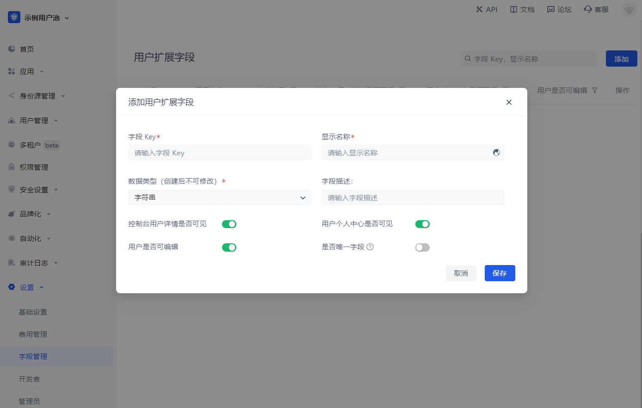
Task: Toggle off 用户是否可编辑 switch
Action: point(229,247)
